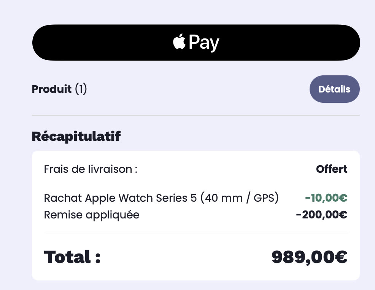Click the Apple logo on the pay button
The height and width of the screenshot is (290, 375).
(179, 42)
